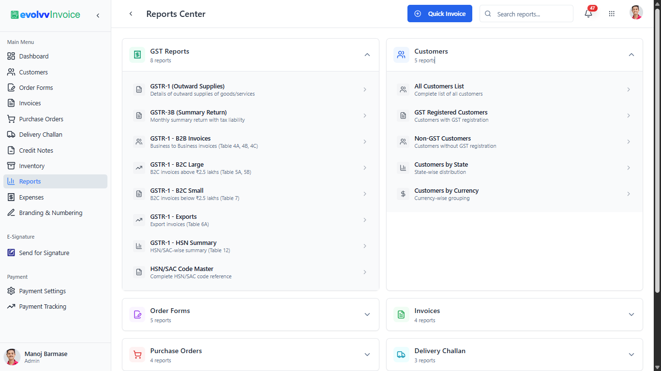Expand the Purchase Orders reports section
The image size is (661, 371).
point(367,355)
